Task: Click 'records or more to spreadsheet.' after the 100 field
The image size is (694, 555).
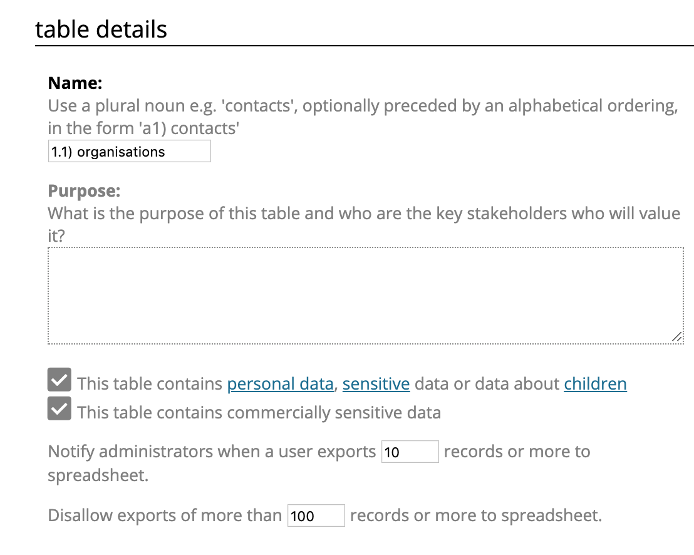Action: 475,516
